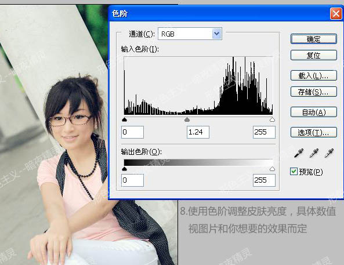344x265 pixels.
Task: Click the input midtone gray slider triangle
Action: coord(187,119)
